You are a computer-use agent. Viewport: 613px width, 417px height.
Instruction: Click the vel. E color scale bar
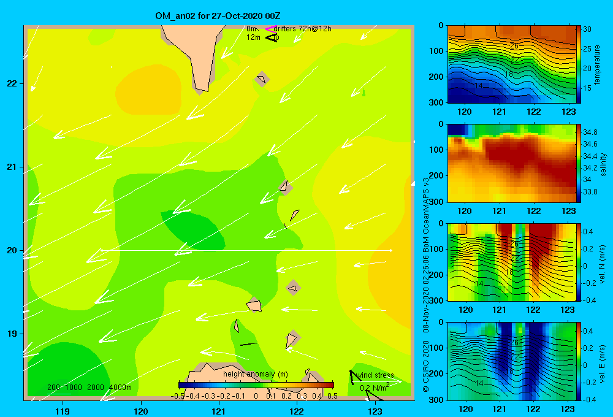point(579,361)
